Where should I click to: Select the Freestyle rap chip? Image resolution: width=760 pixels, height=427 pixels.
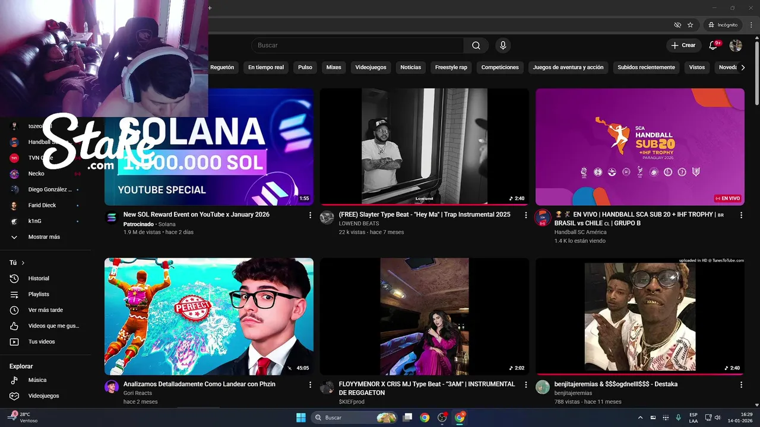coord(451,68)
